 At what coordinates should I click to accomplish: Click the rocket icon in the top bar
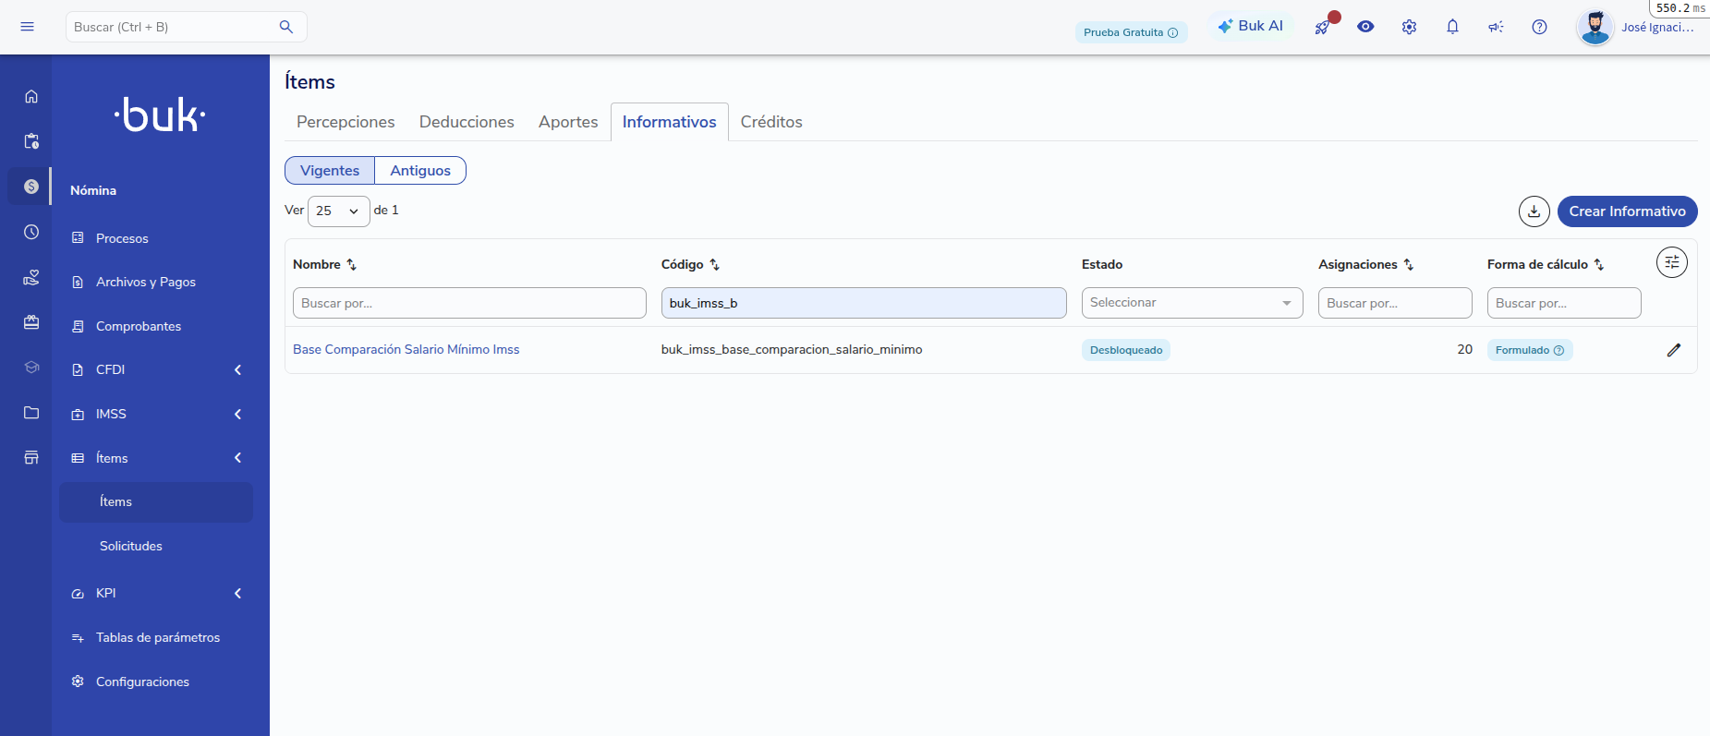click(x=1323, y=27)
